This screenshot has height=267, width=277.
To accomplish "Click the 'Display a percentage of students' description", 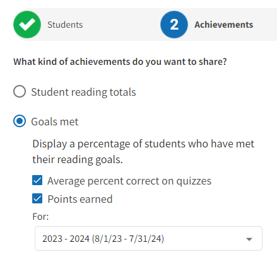I will (x=143, y=152).
